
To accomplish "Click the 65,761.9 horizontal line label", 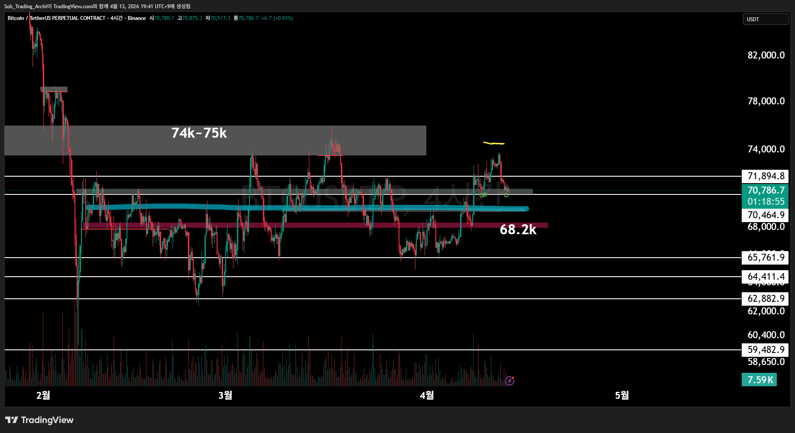I will [x=766, y=258].
